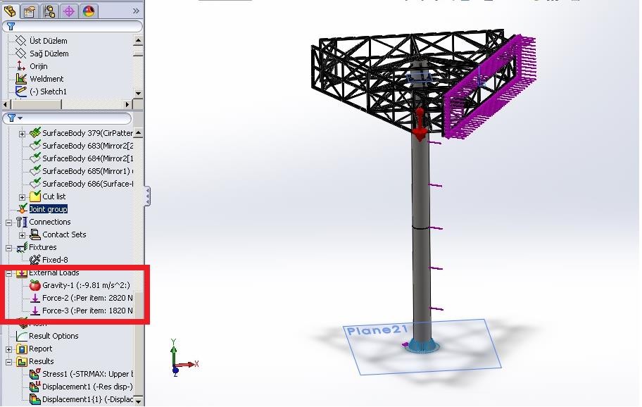
Task: Expand hidden tabs with double chevron
Action: (x=136, y=11)
